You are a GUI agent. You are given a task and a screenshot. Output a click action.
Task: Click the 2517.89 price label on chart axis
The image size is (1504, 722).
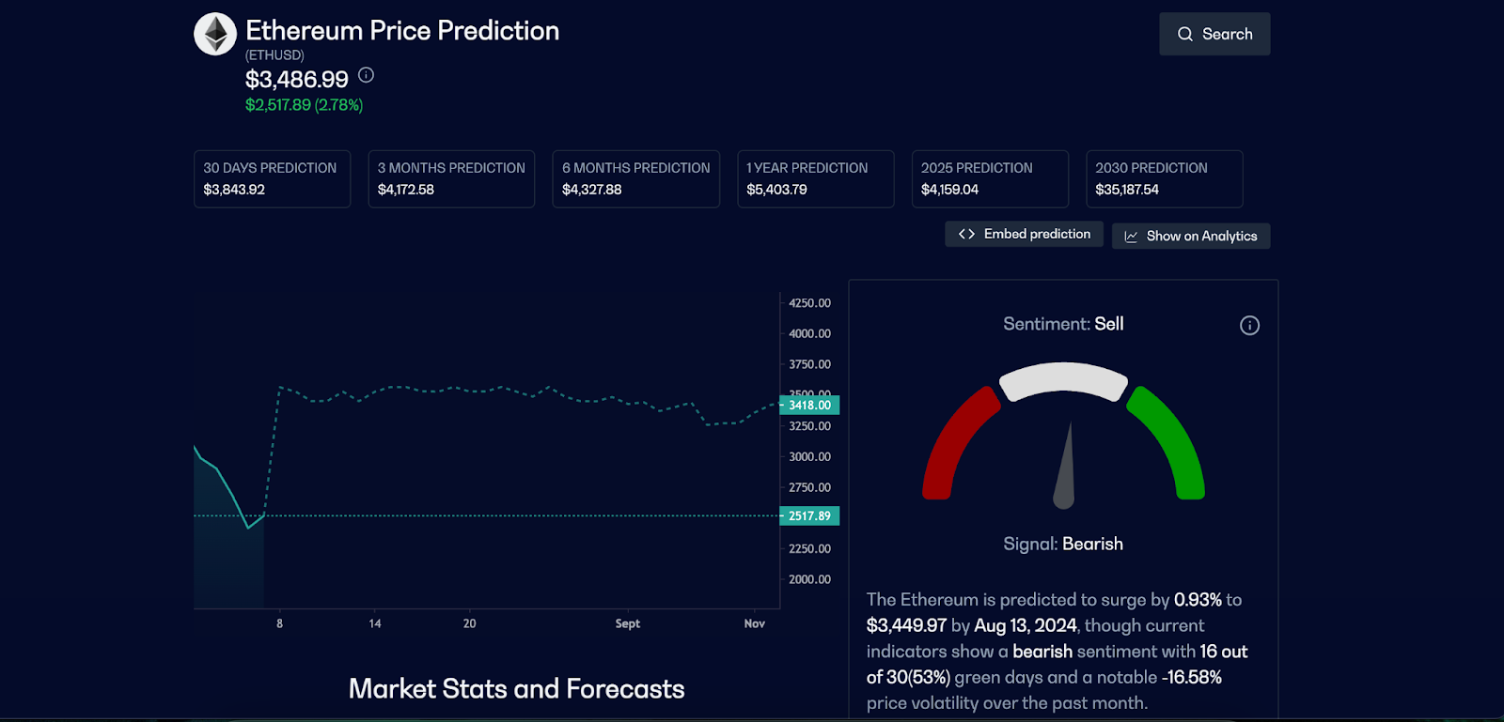[809, 515]
